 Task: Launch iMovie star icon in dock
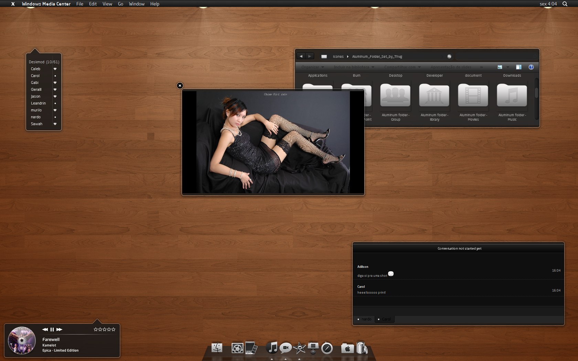click(300, 348)
